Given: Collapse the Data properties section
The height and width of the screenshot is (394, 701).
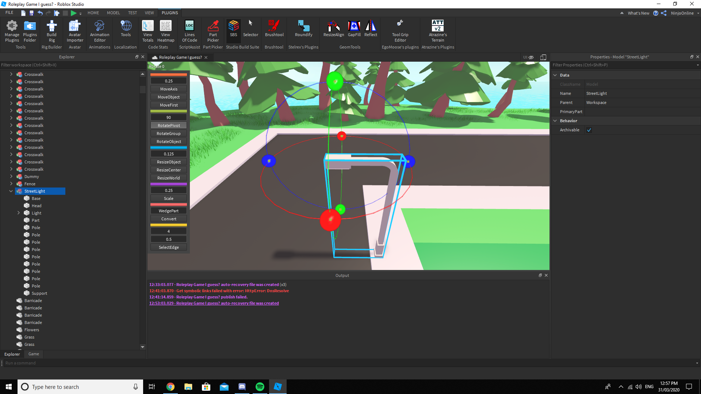Looking at the screenshot, I should [x=555, y=75].
